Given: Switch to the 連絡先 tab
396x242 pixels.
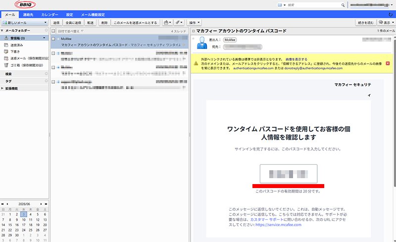Looking at the screenshot, I should click(28, 15).
